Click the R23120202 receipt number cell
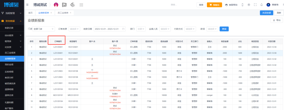The image size is (284, 110). pyautogui.click(x=73, y=65)
